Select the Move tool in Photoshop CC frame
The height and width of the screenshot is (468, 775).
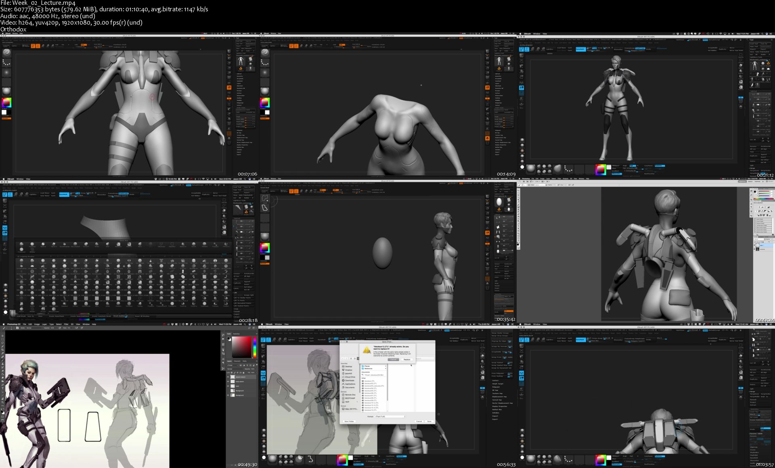click(2, 336)
